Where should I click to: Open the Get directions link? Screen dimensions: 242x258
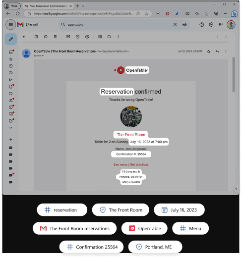pos(139,165)
